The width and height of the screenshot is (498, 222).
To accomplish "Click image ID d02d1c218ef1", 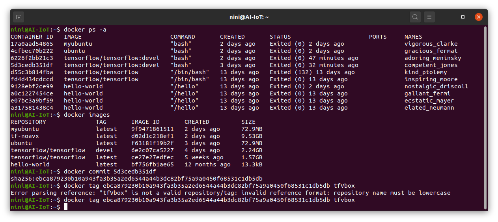I will pyautogui.click(x=153, y=136).
